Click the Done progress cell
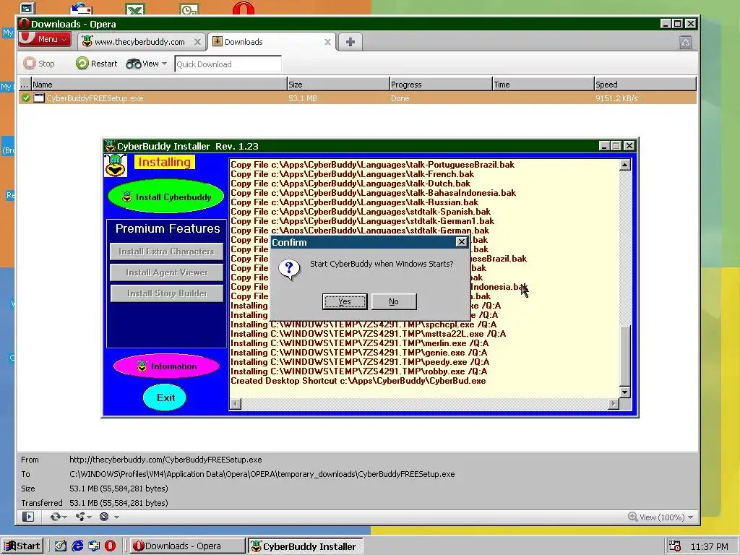 point(400,98)
